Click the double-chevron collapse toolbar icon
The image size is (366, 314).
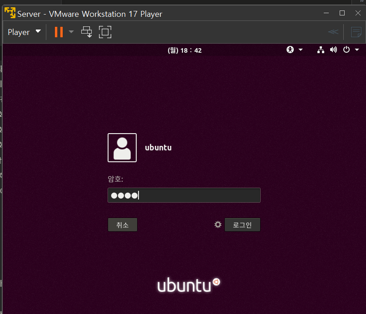click(333, 32)
